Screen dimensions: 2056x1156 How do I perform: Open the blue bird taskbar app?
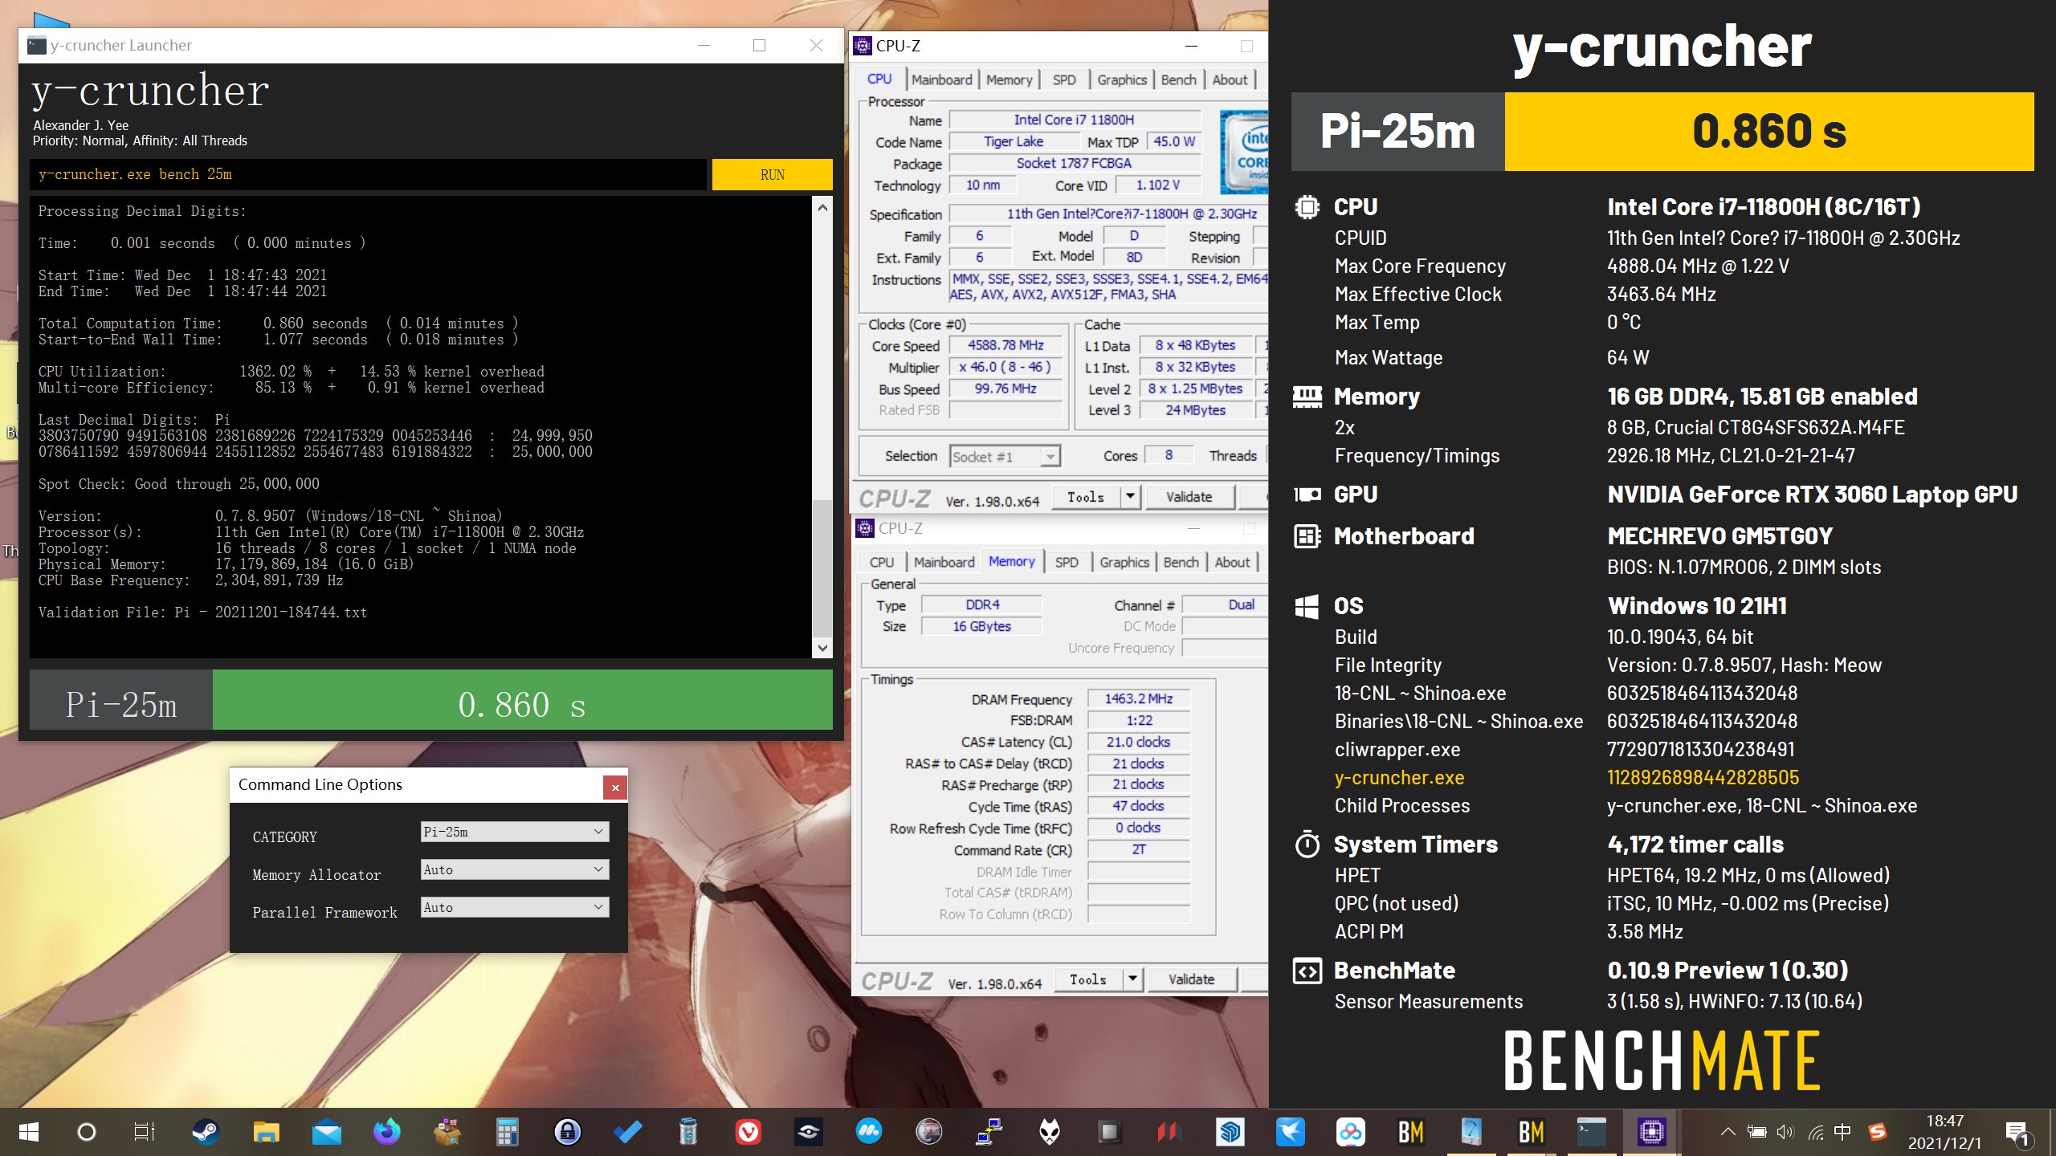pyautogui.click(x=1291, y=1132)
